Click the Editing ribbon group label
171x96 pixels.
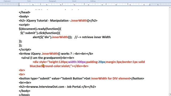pos(93,1)
